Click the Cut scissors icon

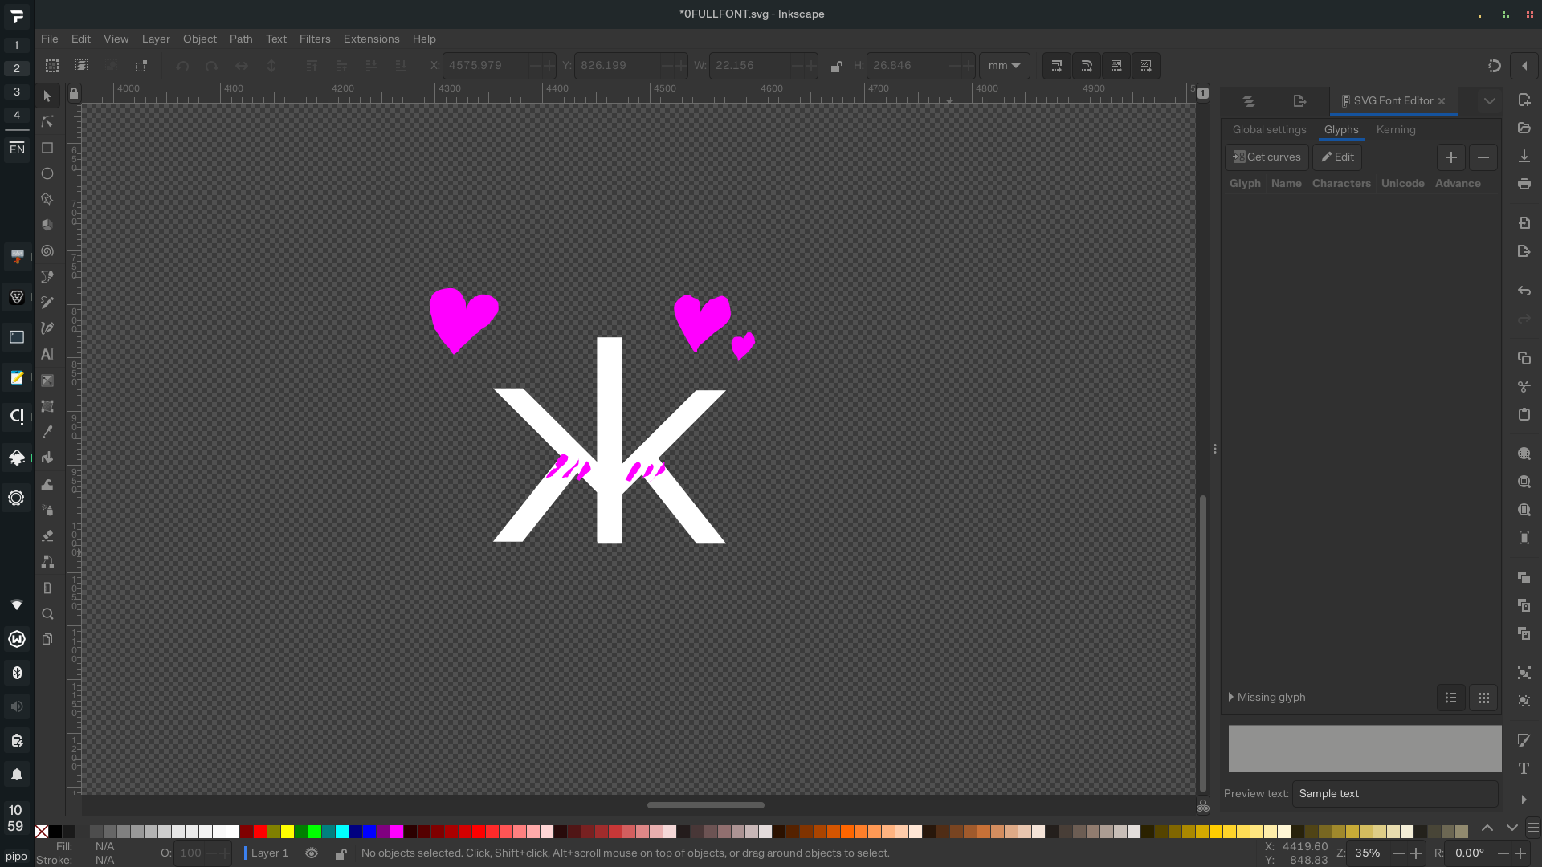(x=1524, y=386)
